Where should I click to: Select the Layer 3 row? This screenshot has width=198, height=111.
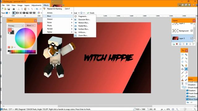point(182,38)
